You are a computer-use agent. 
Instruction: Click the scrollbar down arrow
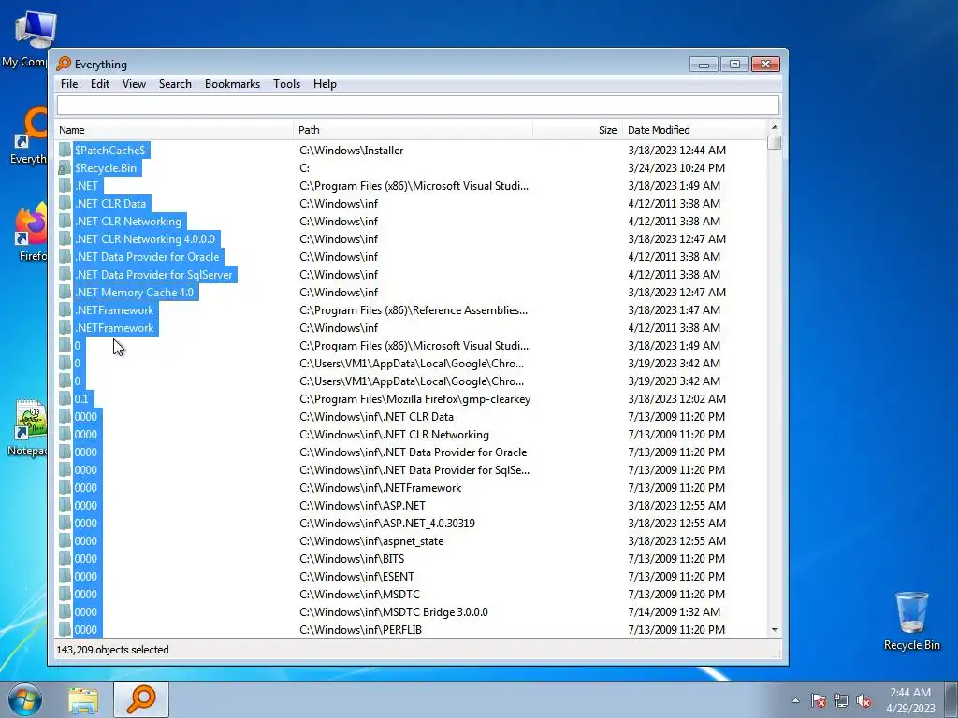(x=774, y=629)
